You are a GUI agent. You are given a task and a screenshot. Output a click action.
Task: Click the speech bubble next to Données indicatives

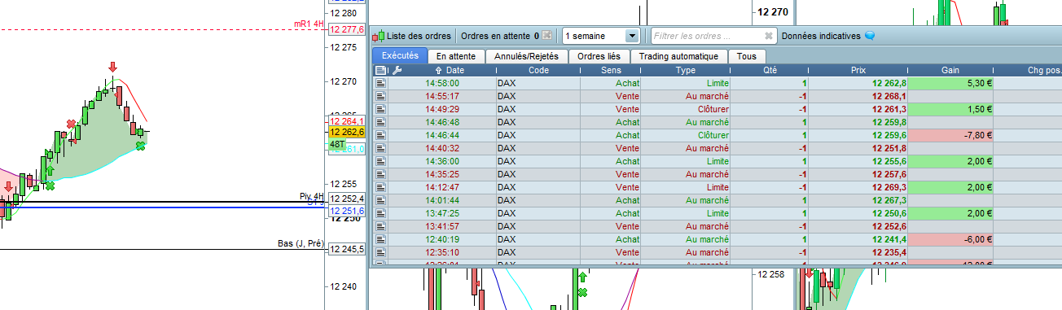869,36
